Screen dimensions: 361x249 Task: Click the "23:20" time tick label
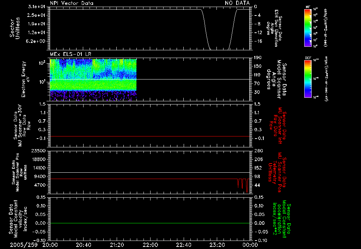point(217,245)
